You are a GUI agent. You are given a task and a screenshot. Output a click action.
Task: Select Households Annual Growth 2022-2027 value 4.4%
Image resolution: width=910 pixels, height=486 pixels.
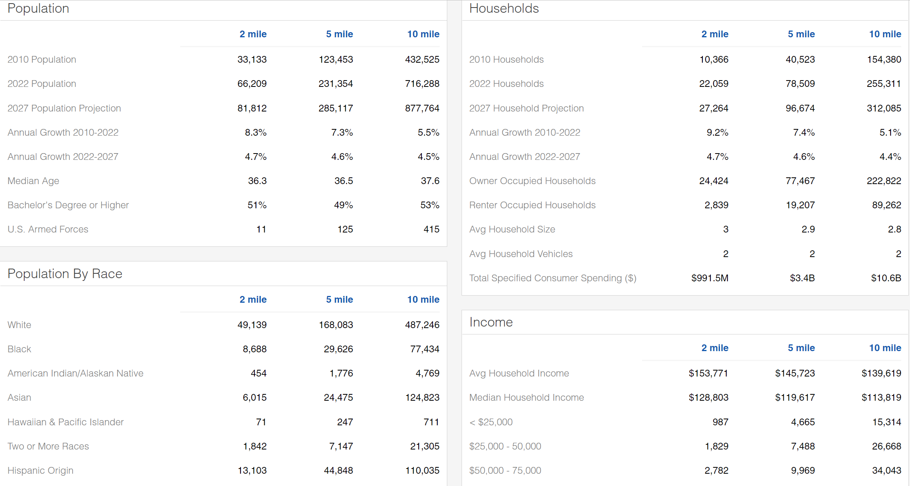tap(891, 157)
